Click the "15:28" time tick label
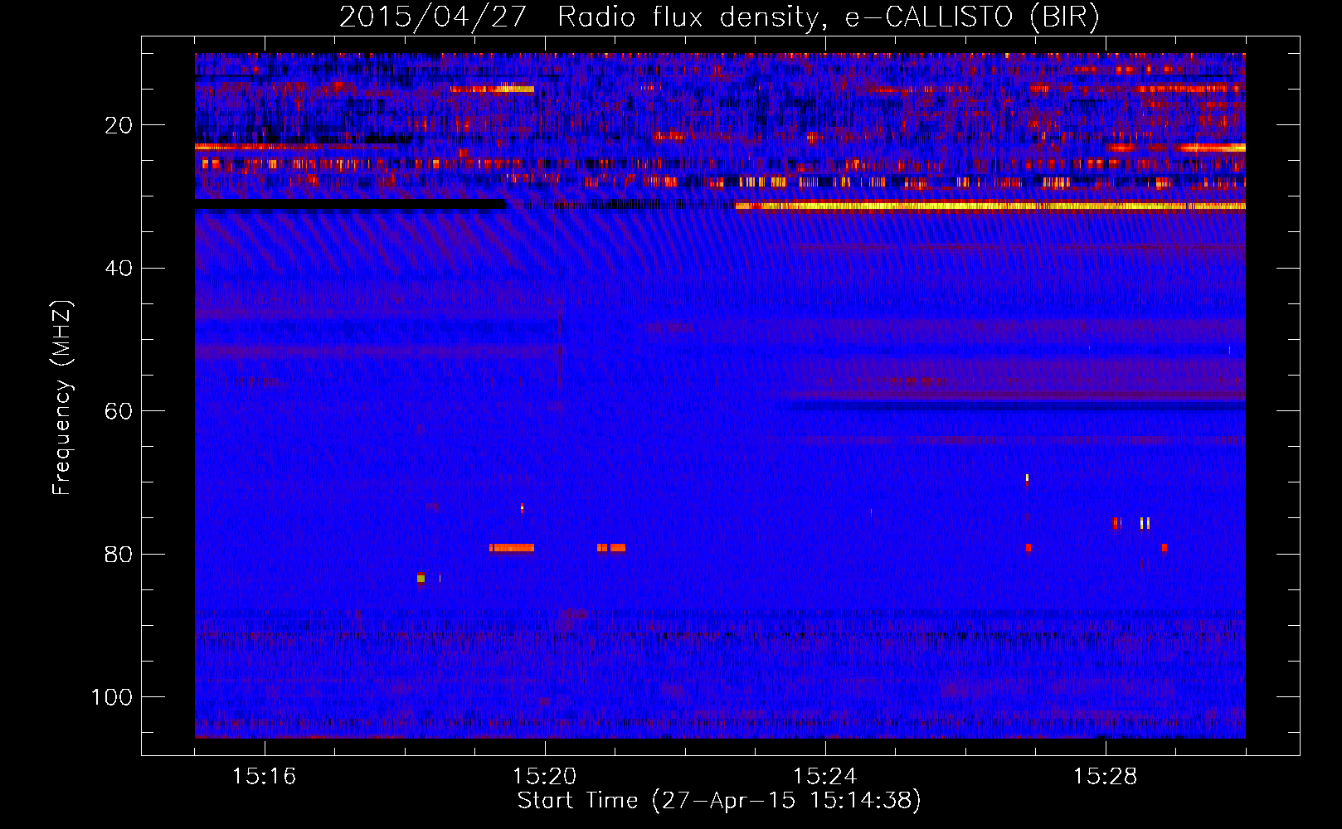This screenshot has width=1342, height=829. coord(1106,777)
